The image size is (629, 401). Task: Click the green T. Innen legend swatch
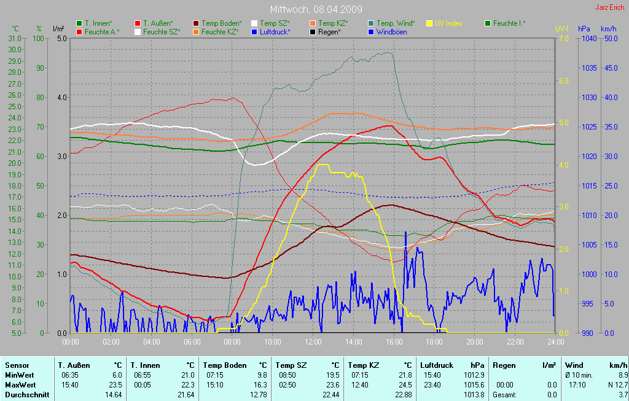79,23
